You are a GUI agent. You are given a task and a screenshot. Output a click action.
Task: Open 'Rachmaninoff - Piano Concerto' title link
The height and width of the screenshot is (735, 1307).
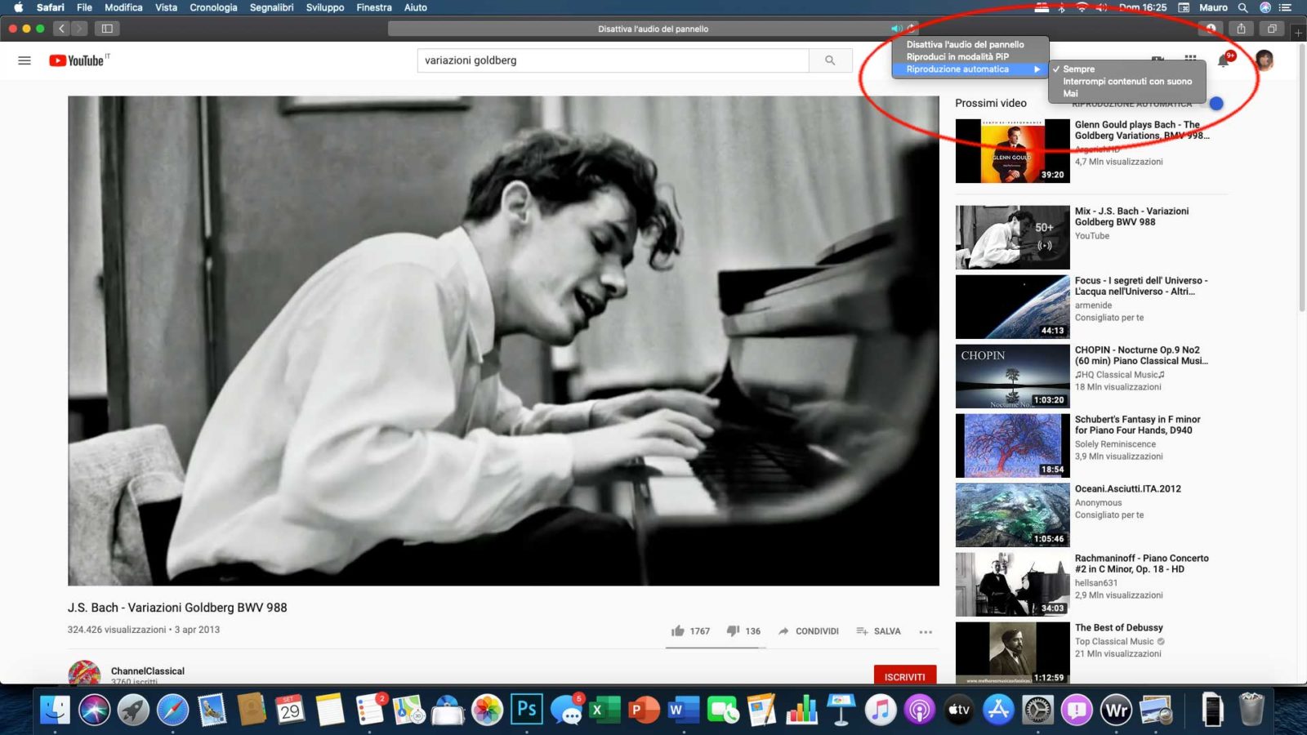(x=1142, y=563)
